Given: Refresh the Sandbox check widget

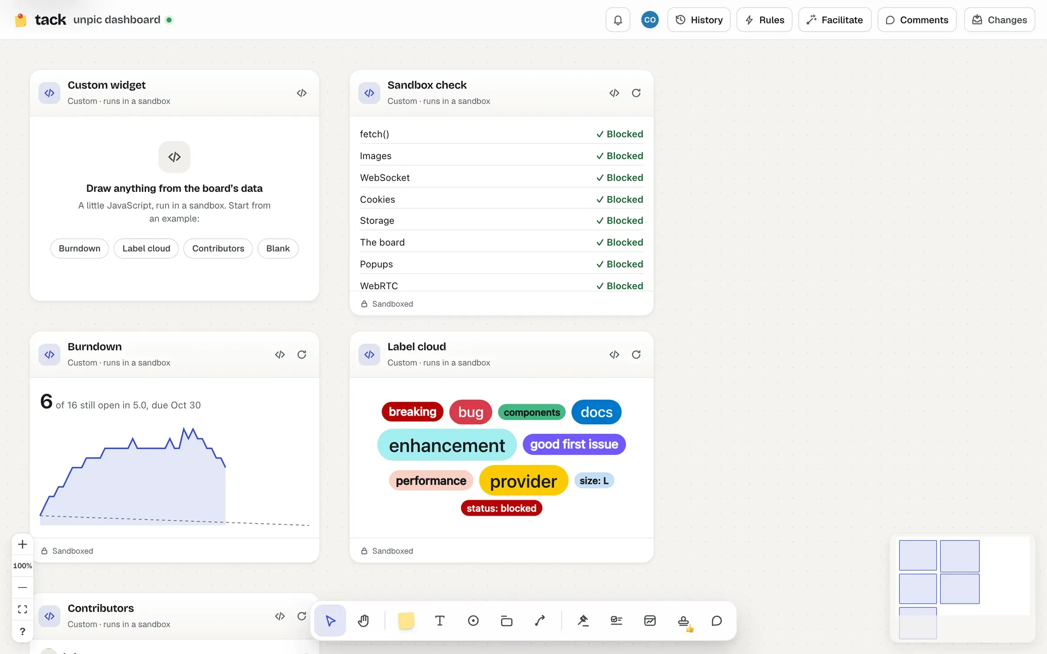Looking at the screenshot, I should [636, 93].
